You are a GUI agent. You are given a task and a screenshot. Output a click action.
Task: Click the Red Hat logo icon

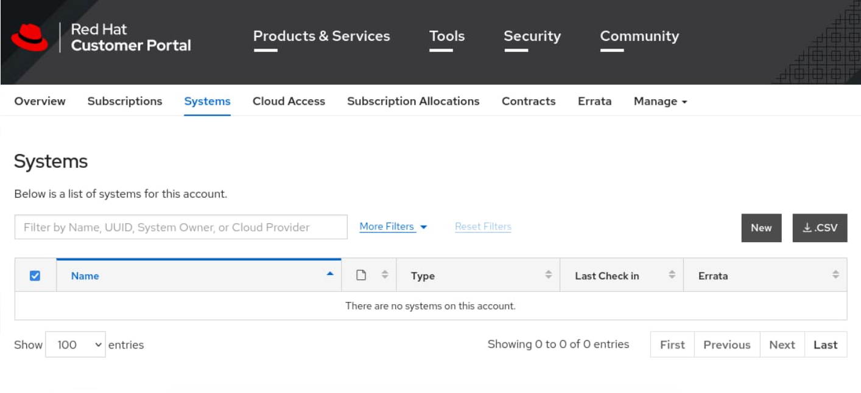pos(29,38)
